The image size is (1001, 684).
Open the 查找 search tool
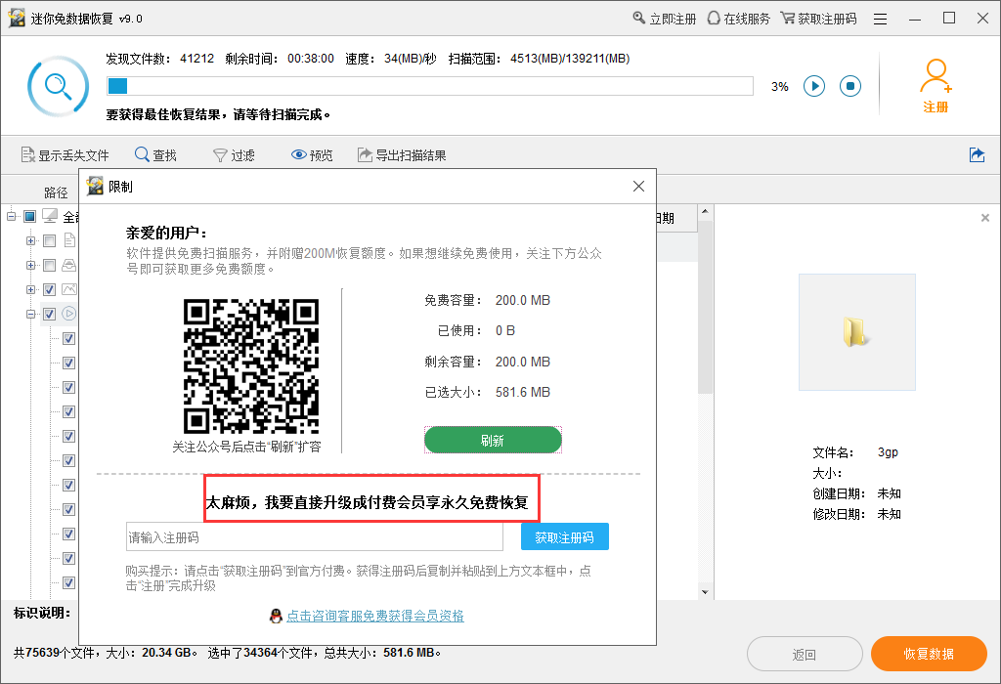tap(155, 155)
